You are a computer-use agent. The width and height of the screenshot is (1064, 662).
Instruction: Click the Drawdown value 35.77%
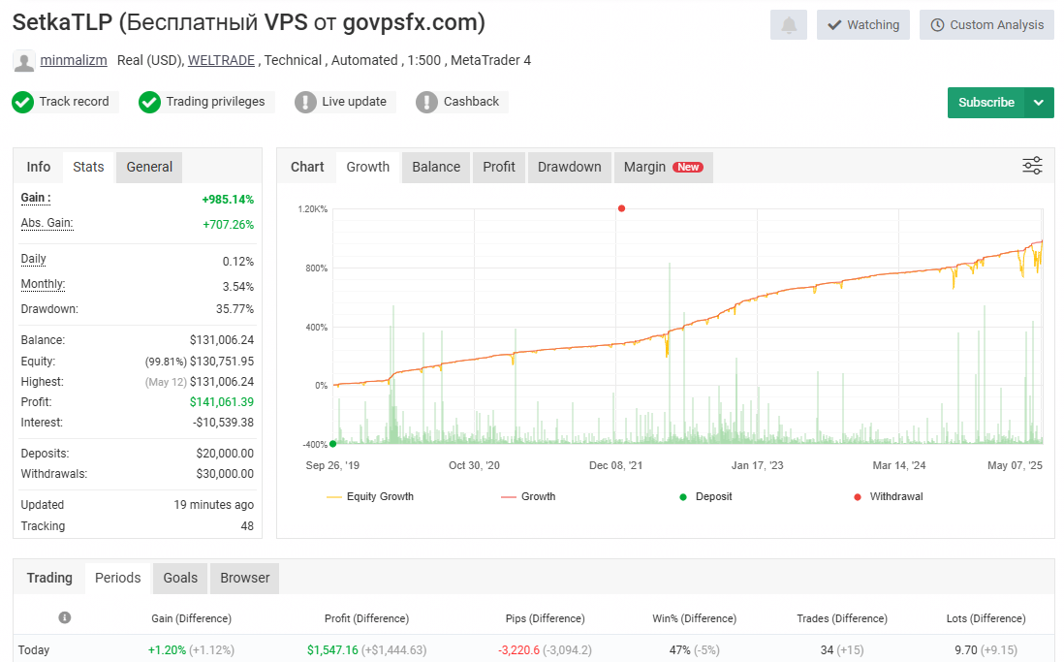[235, 309]
